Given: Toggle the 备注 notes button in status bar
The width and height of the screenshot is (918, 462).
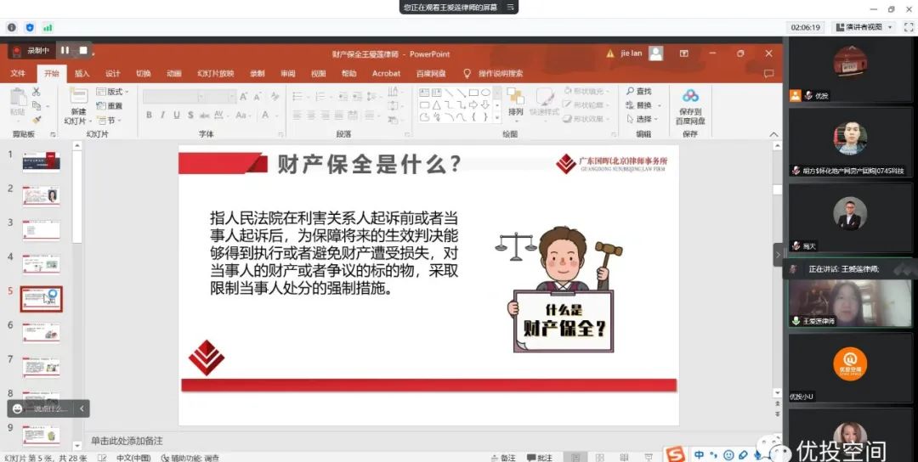Looking at the screenshot, I should [x=505, y=457].
